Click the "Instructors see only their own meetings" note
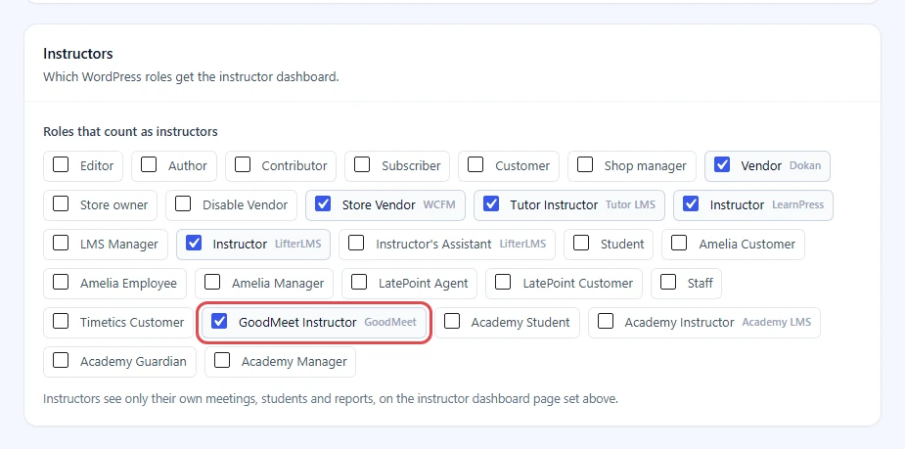Image resolution: width=905 pixels, height=449 pixels. [331, 399]
